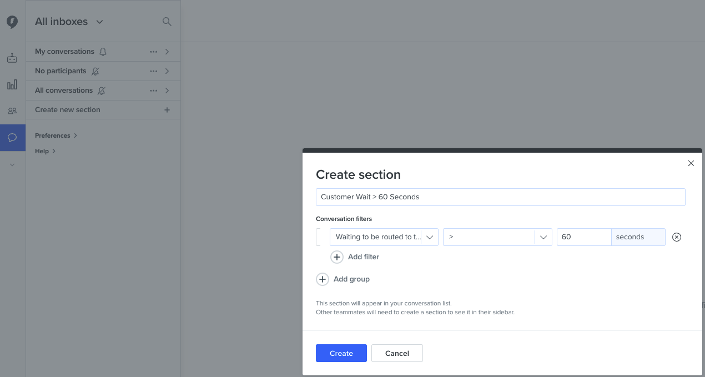This screenshot has height=377, width=705.
Task: Close the Create section dialog
Action: pos(691,163)
